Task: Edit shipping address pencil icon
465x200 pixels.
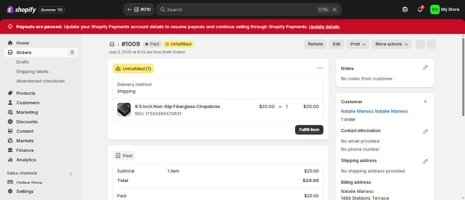Action: pyautogui.click(x=425, y=161)
